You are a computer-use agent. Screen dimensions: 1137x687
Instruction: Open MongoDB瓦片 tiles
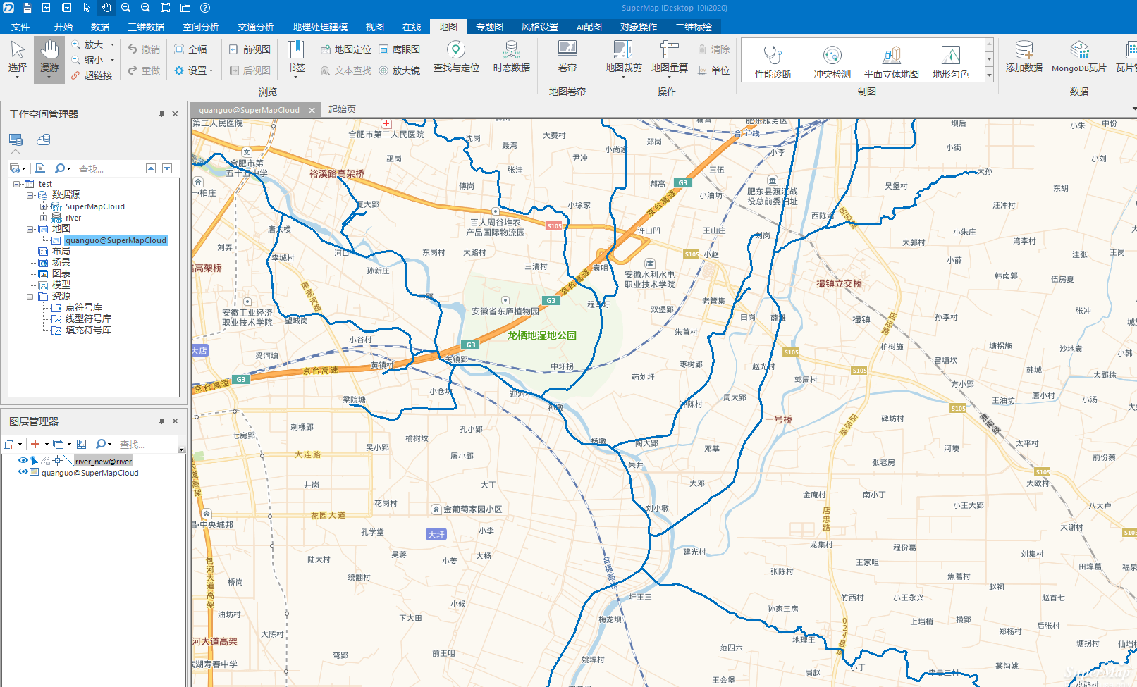coord(1079,57)
